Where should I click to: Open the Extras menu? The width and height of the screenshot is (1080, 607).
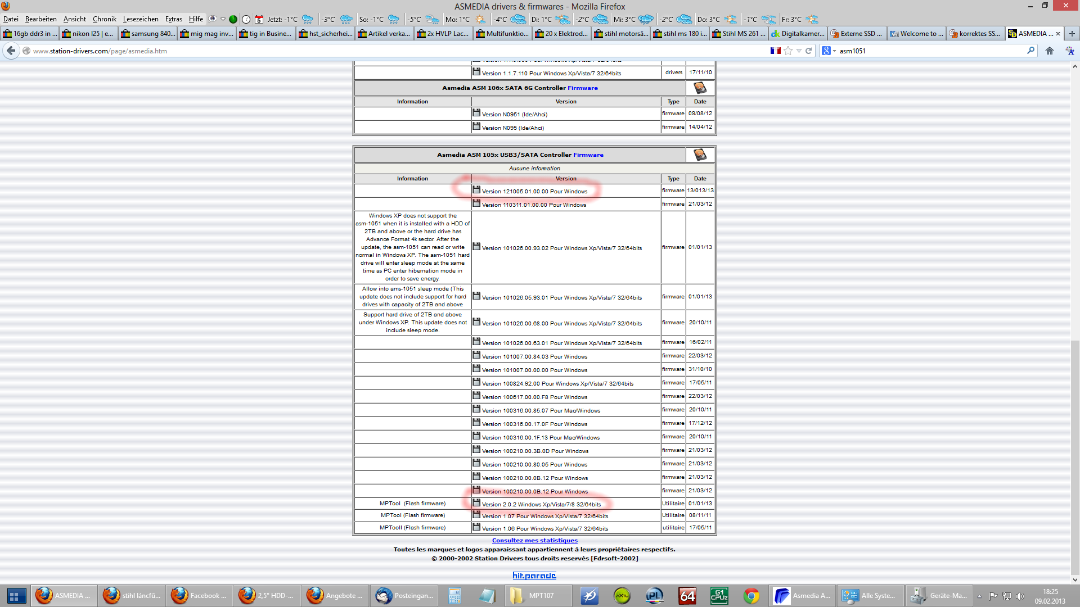pos(173,19)
